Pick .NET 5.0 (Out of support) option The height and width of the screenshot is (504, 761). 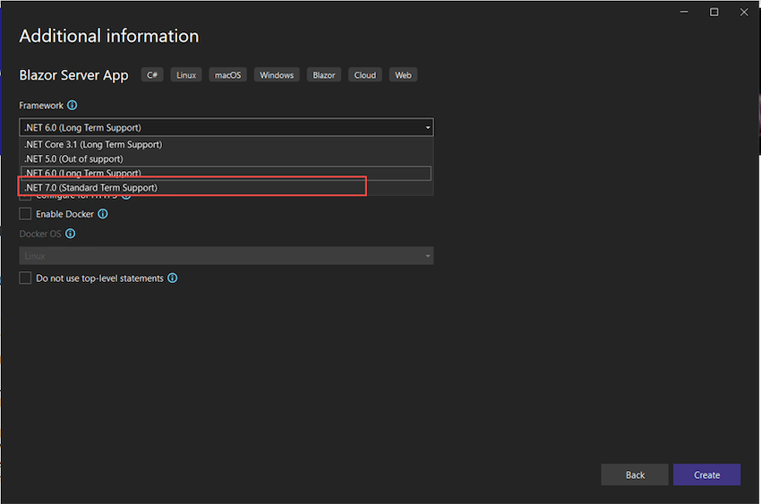click(x=74, y=158)
